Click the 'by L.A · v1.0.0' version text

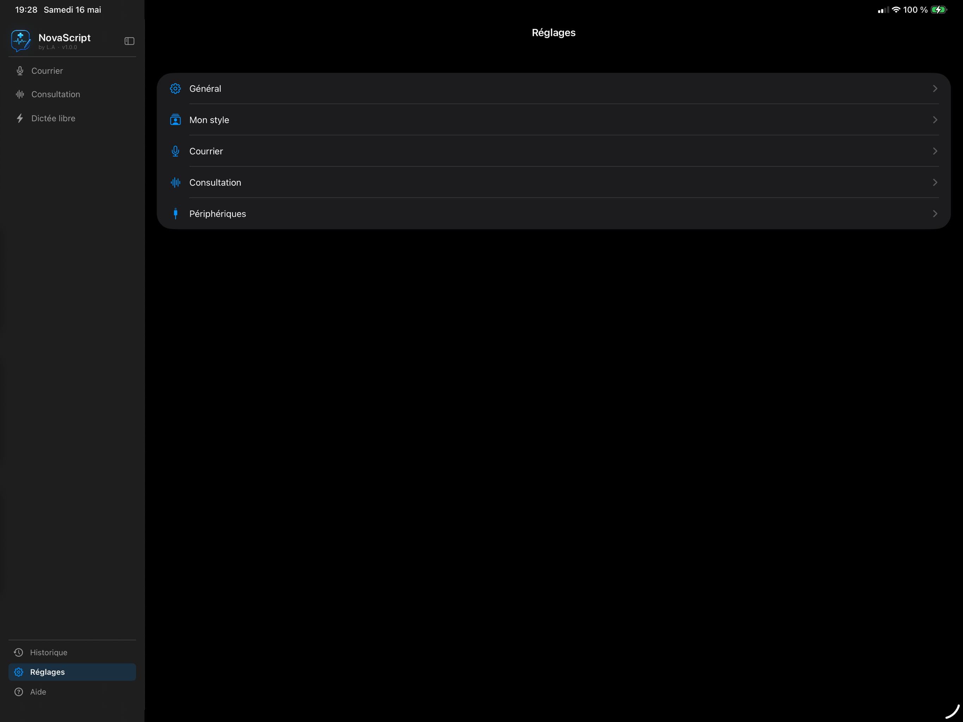coord(57,48)
